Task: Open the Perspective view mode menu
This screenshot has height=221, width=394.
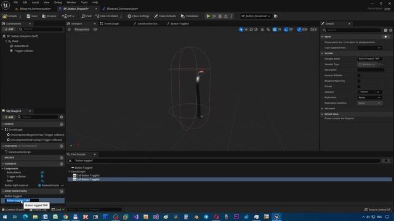Action: pyautogui.click(x=82, y=29)
